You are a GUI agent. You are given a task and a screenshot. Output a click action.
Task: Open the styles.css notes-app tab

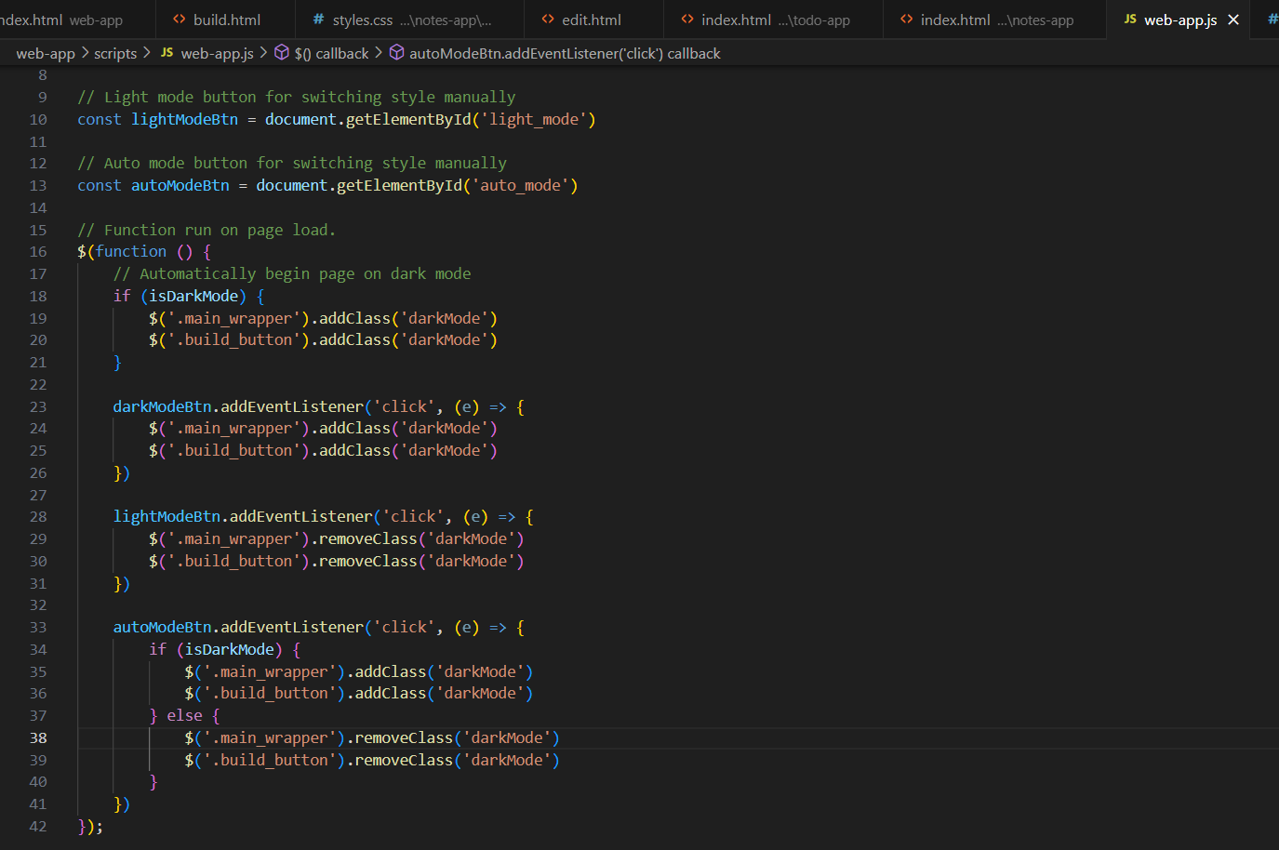pyautogui.click(x=409, y=20)
